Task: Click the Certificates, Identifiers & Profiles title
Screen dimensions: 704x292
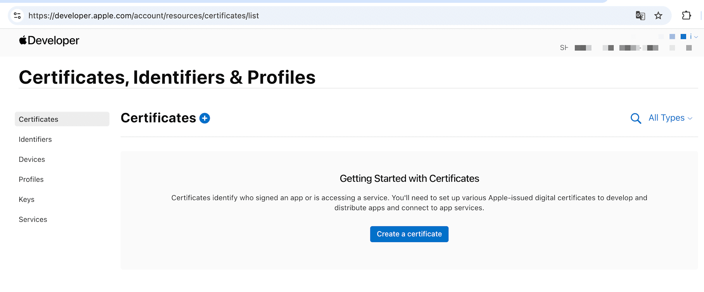Action: pyautogui.click(x=167, y=78)
